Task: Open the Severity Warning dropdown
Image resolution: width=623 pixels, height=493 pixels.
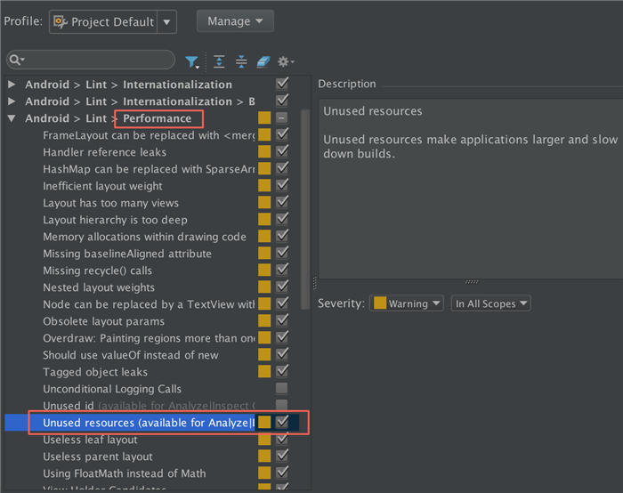Action: 408,303
